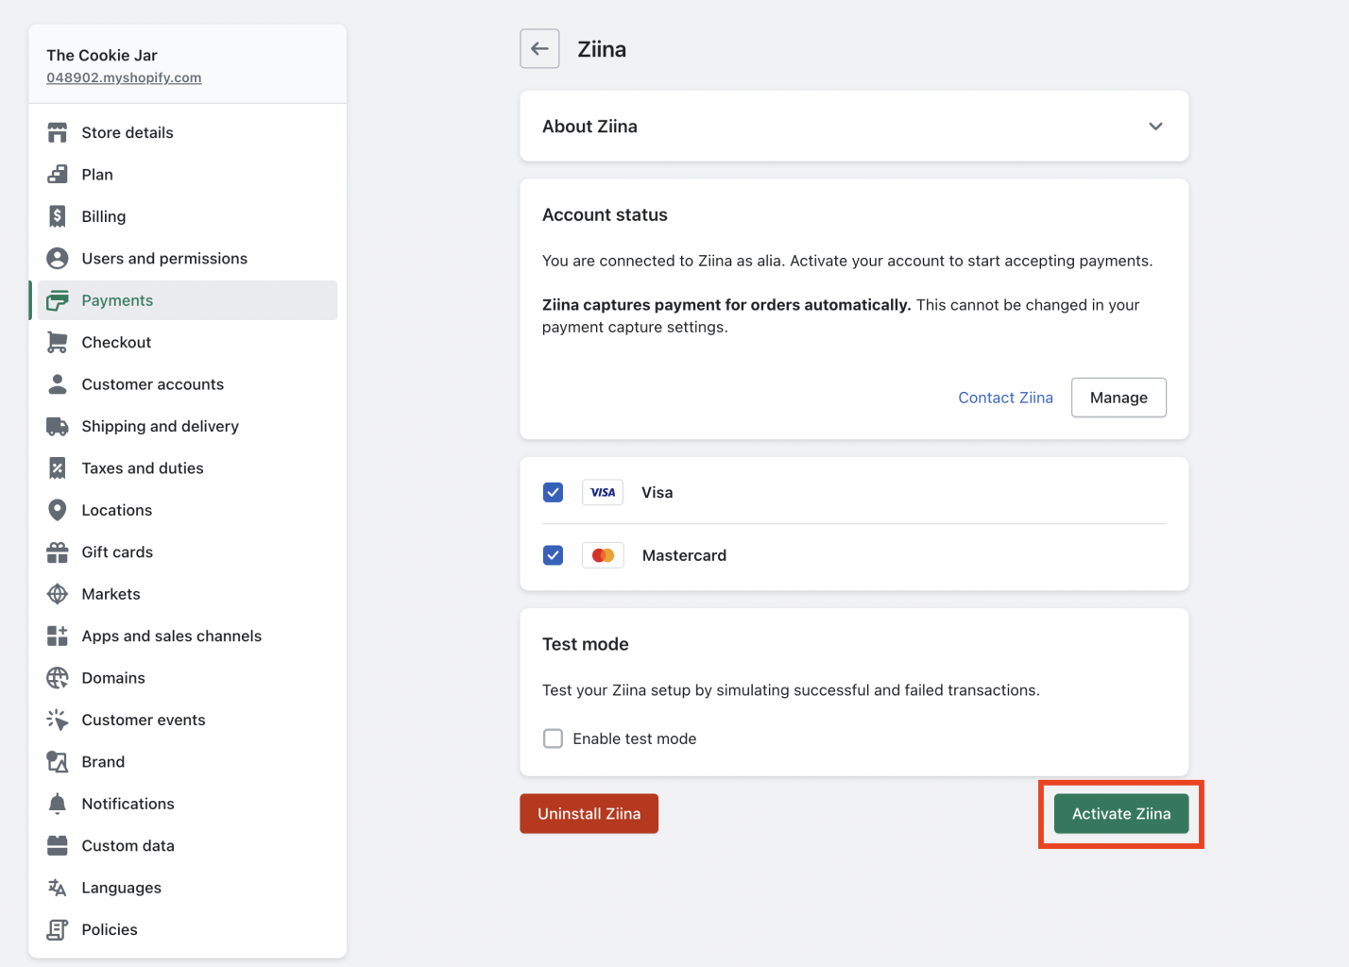Click the back arrow beside the Ziina title
The height and width of the screenshot is (967, 1349).
click(539, 49)
